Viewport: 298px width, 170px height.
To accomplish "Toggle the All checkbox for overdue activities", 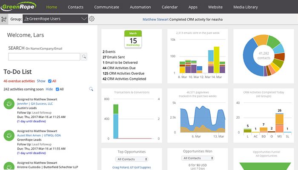I will pyautogui.click(x=50, y=81).
